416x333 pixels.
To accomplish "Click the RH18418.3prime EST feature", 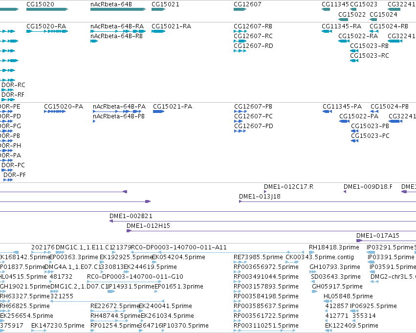I will pos(312,252).
